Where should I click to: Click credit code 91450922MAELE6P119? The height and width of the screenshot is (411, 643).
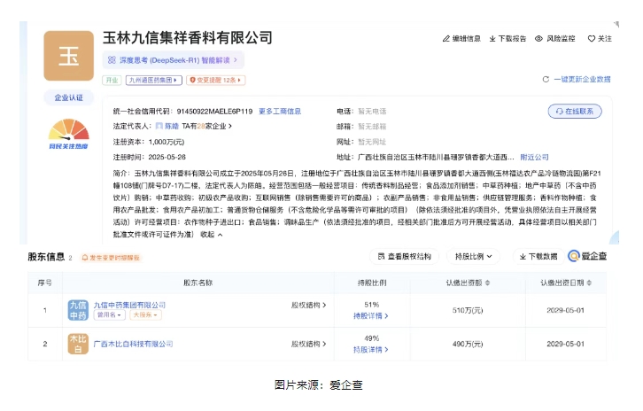click(x=214, y=111)
